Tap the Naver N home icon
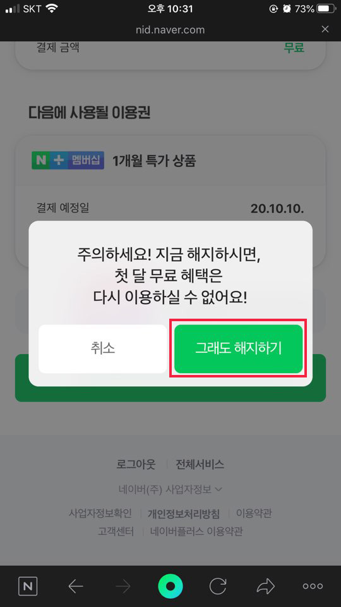This screenshot has width=341, height=607. (27, 587)
